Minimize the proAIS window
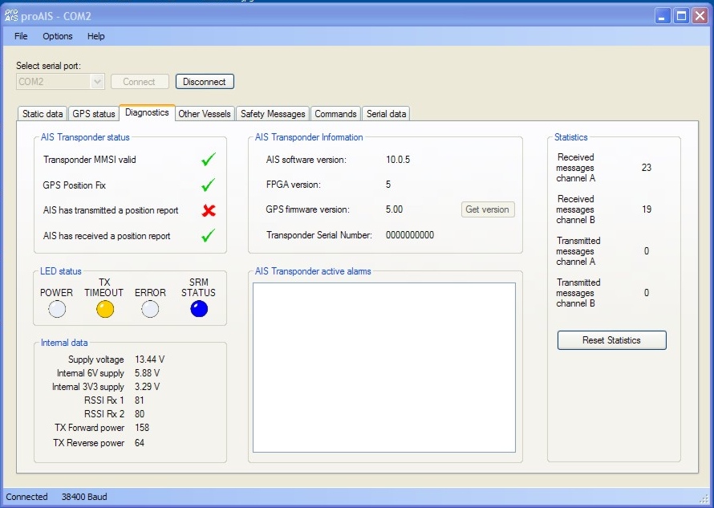The height and width of the screenshot is (508, 714). (662, 16)
